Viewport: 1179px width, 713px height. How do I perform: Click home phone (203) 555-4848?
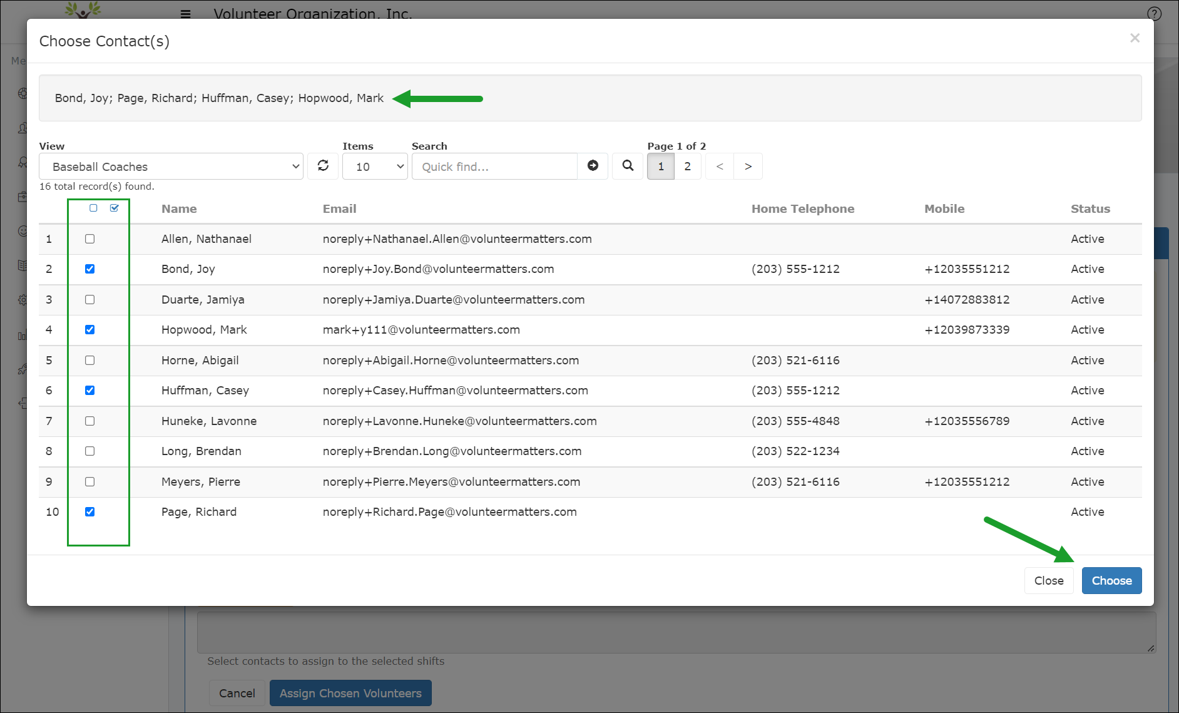[795, 421]
